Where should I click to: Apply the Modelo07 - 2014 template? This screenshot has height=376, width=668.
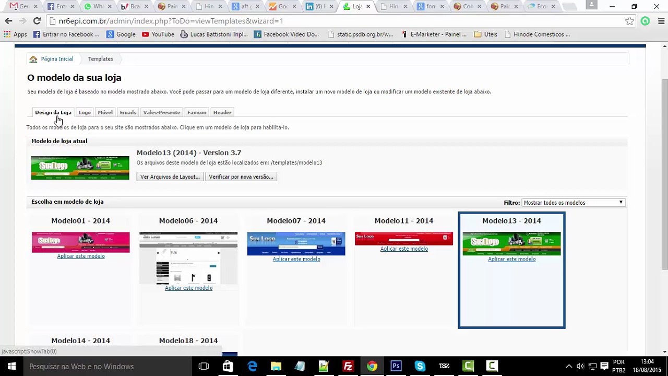pyautogui.click(x=296, y=260)
